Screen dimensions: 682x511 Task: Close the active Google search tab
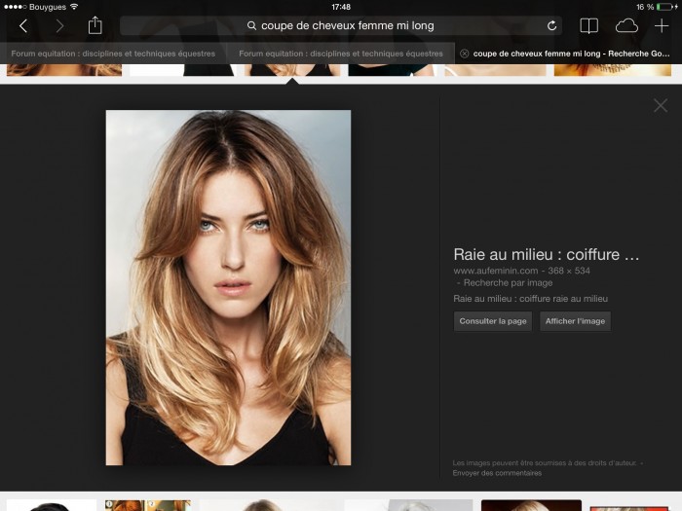click(x=464, y=54)
